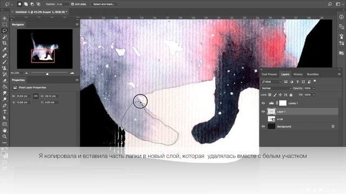The image size is (346, 194).
Task: Select the 'a cat' layer thumbnail
Action: (x=271, y=119)
